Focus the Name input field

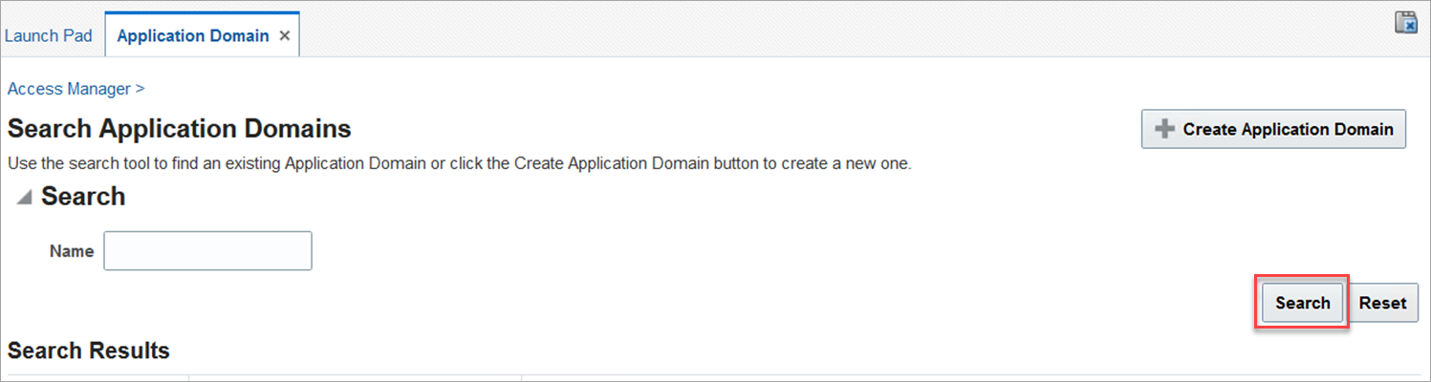(x=208, y=251)
